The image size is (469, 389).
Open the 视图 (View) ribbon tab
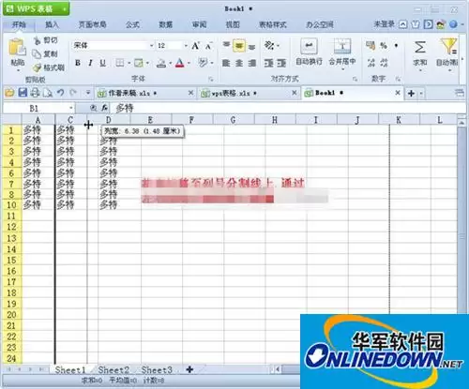coord(233,24)
